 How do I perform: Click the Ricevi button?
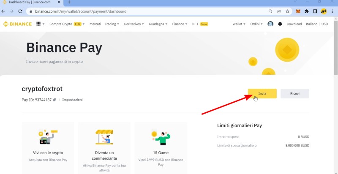[294, 93]
